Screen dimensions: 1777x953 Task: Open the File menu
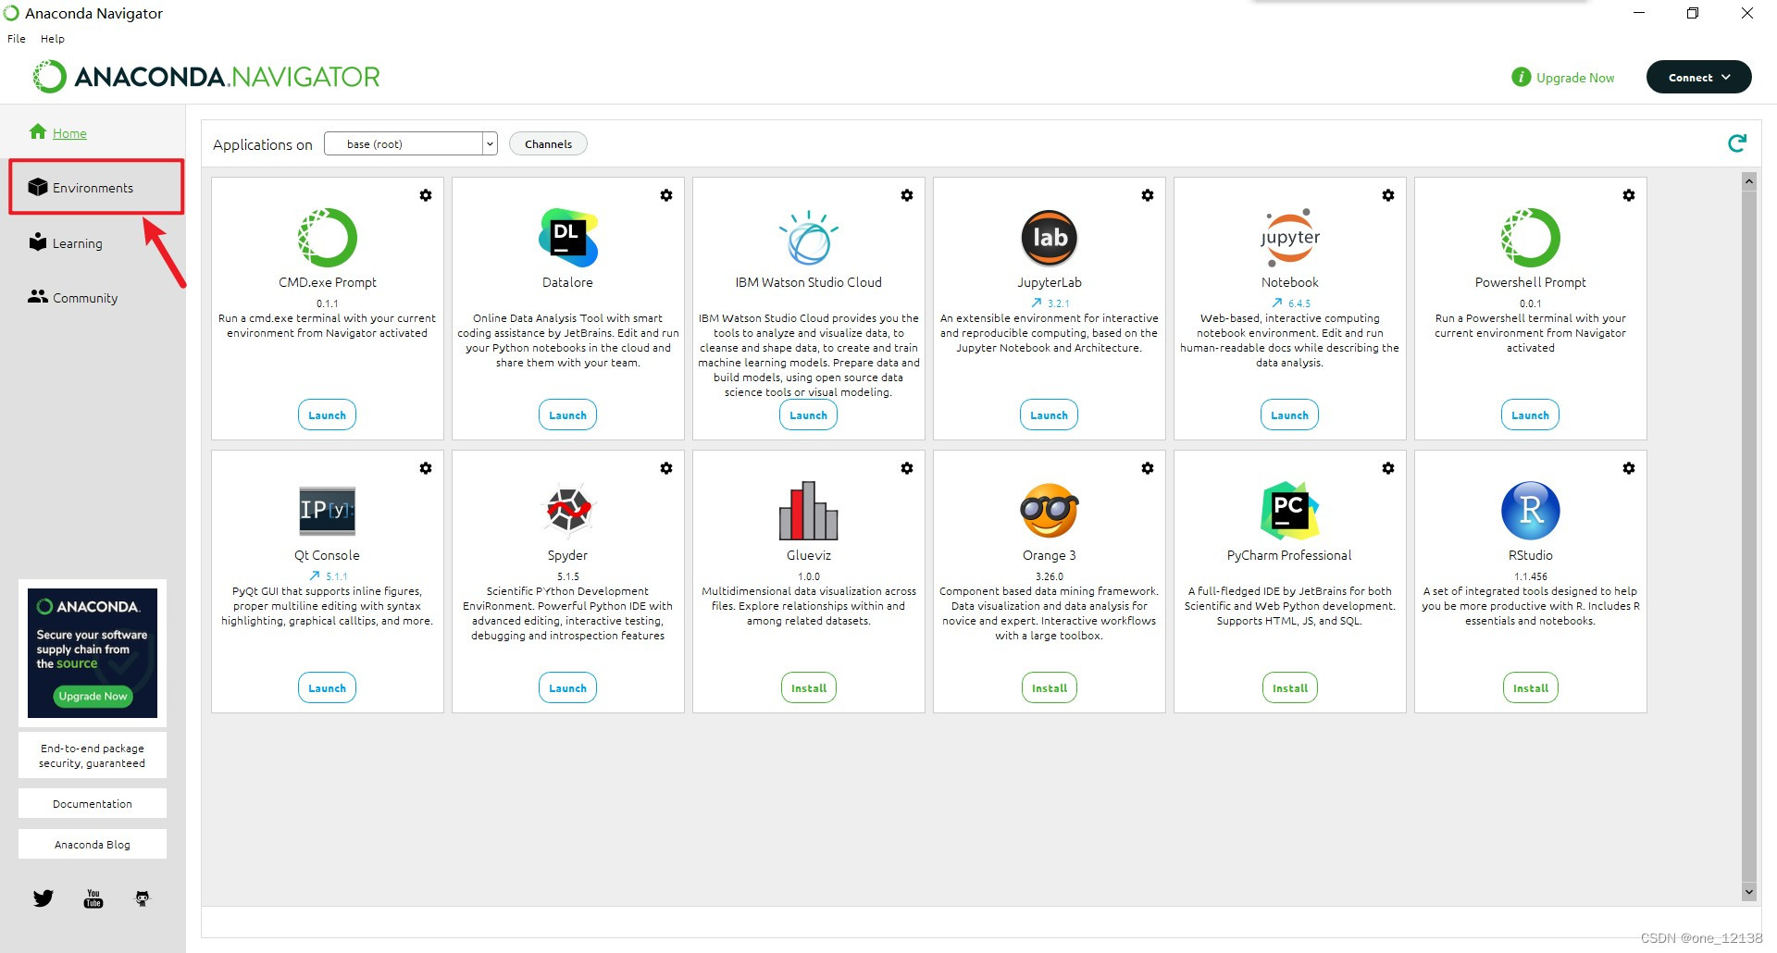(x=17, y=39)
